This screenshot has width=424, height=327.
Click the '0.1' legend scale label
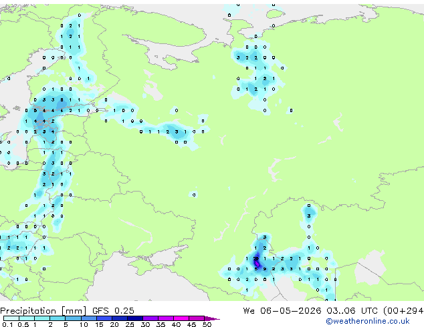point(7,324)
